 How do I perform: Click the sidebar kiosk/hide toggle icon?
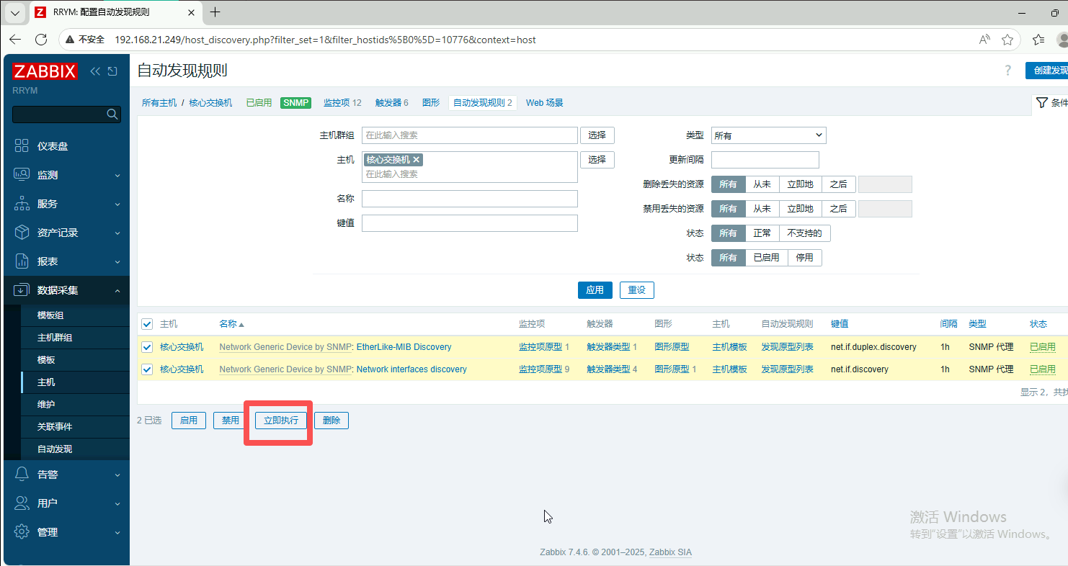click(112, 71)
